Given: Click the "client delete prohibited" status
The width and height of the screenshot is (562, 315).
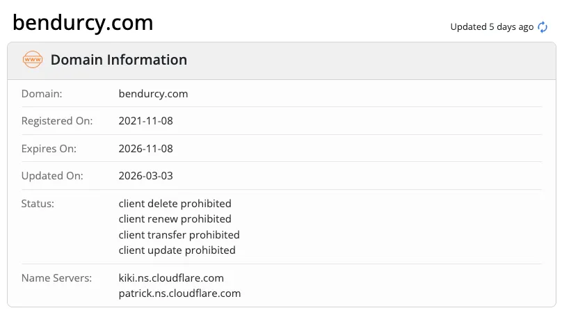Looking at the screenshot, I should (175, 204).
